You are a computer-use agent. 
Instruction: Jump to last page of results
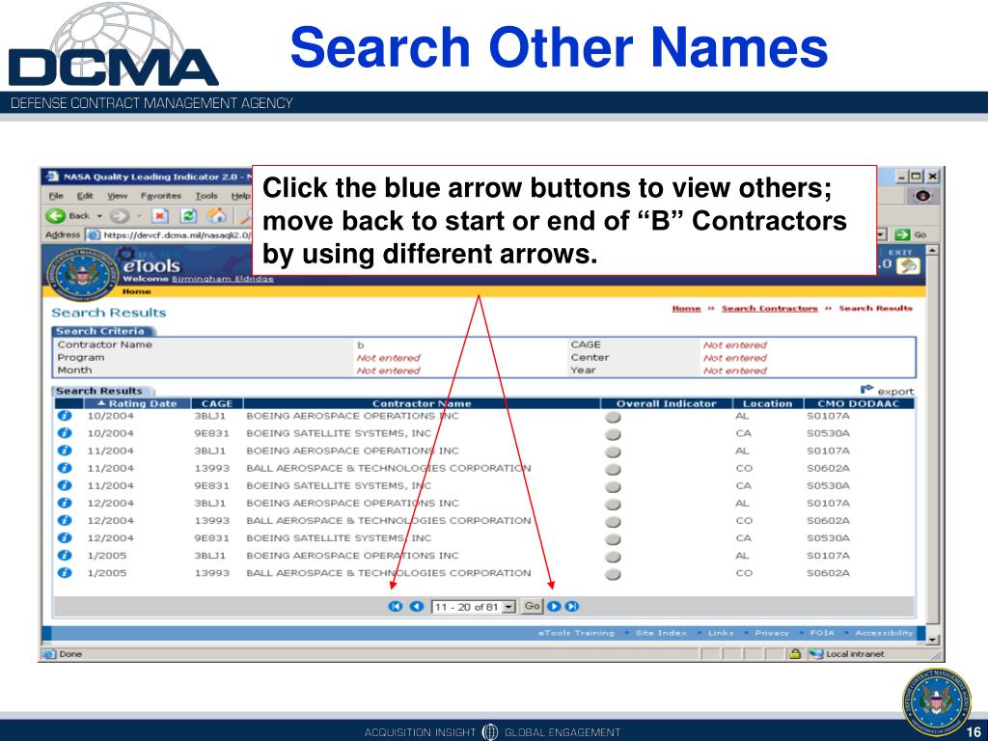click(571, 606)
